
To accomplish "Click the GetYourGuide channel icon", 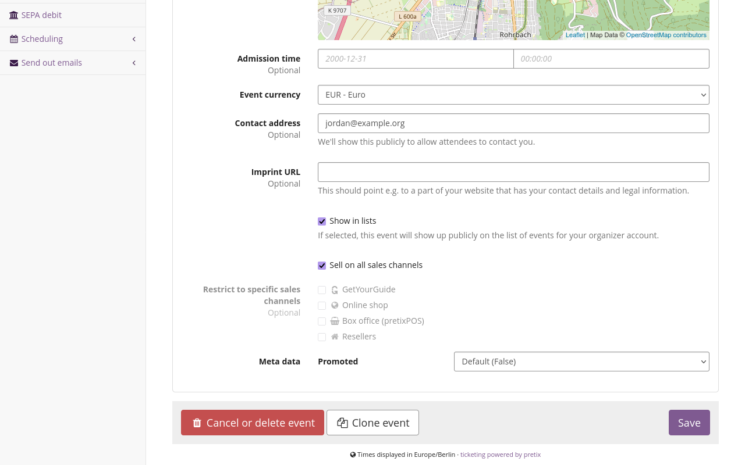I will pyautogui.click(x=334, y=289).
